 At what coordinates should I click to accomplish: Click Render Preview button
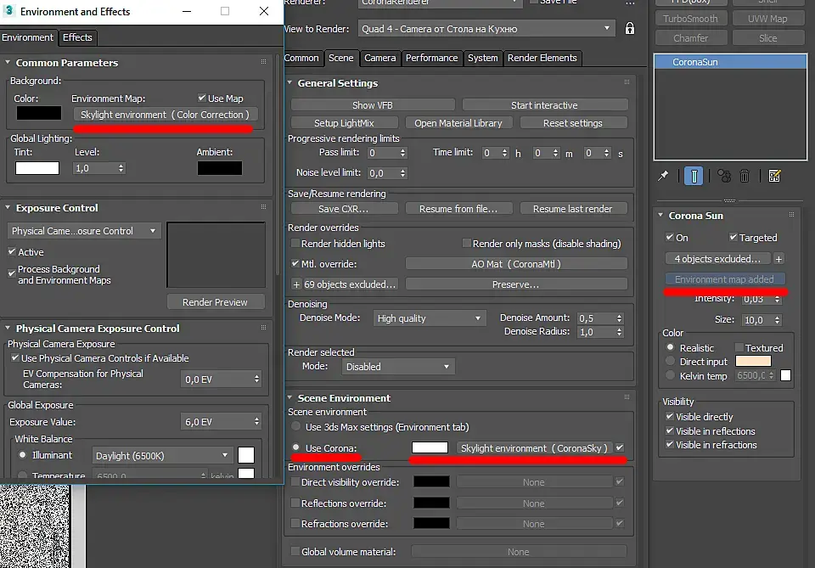(215, 302)
